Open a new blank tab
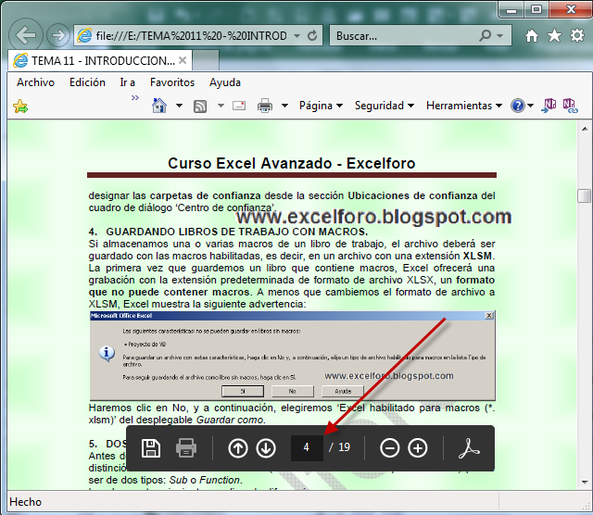Viewport: 593px width, 515px height. point(206,60)
